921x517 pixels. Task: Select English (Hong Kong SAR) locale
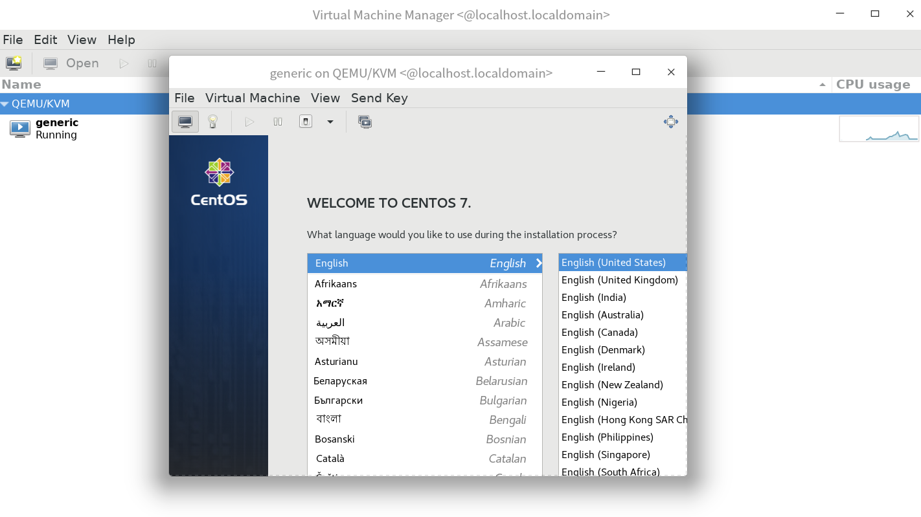coord(622,420)
